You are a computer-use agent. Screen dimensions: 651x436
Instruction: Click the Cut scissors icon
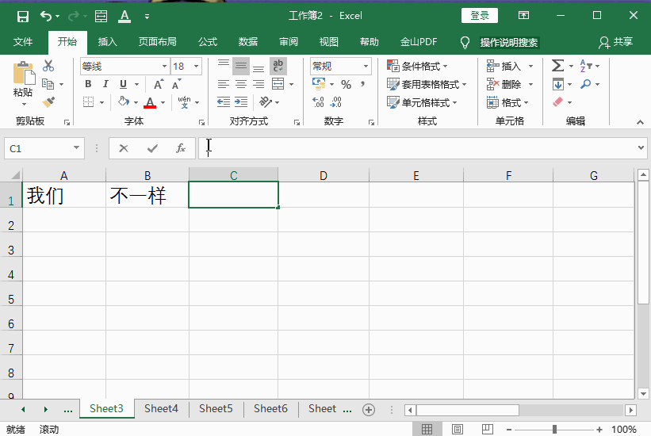tap(48, 66)
